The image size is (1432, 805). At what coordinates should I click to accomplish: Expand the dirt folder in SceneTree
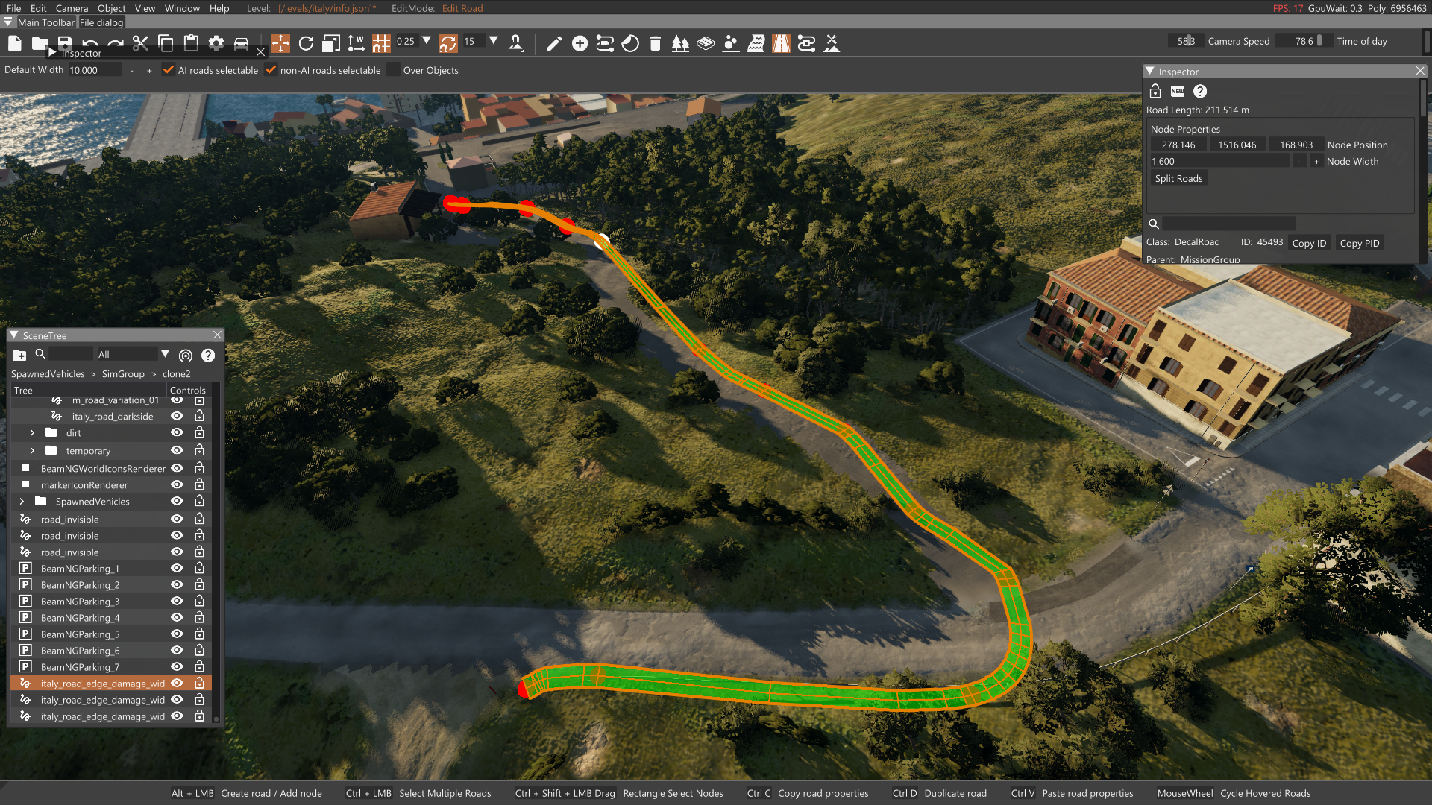coord(32,433)
